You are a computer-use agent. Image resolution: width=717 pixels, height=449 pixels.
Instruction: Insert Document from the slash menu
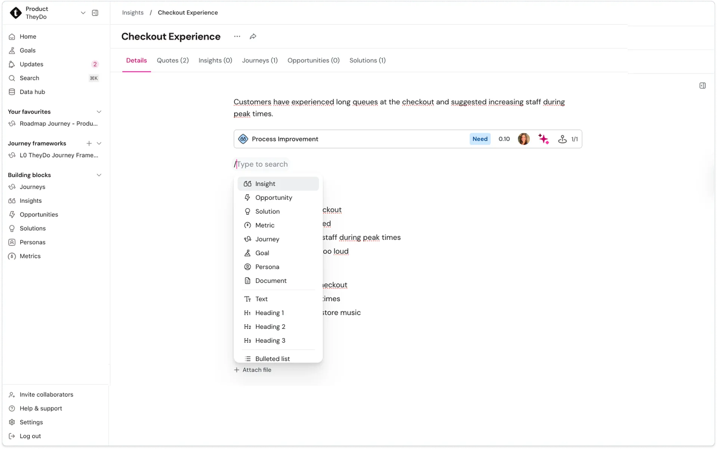278,281
